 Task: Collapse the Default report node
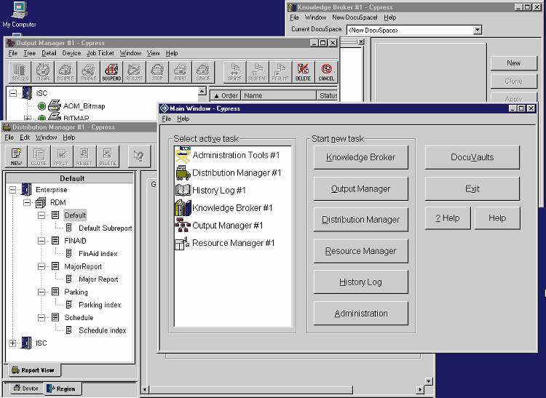point(41,215)
